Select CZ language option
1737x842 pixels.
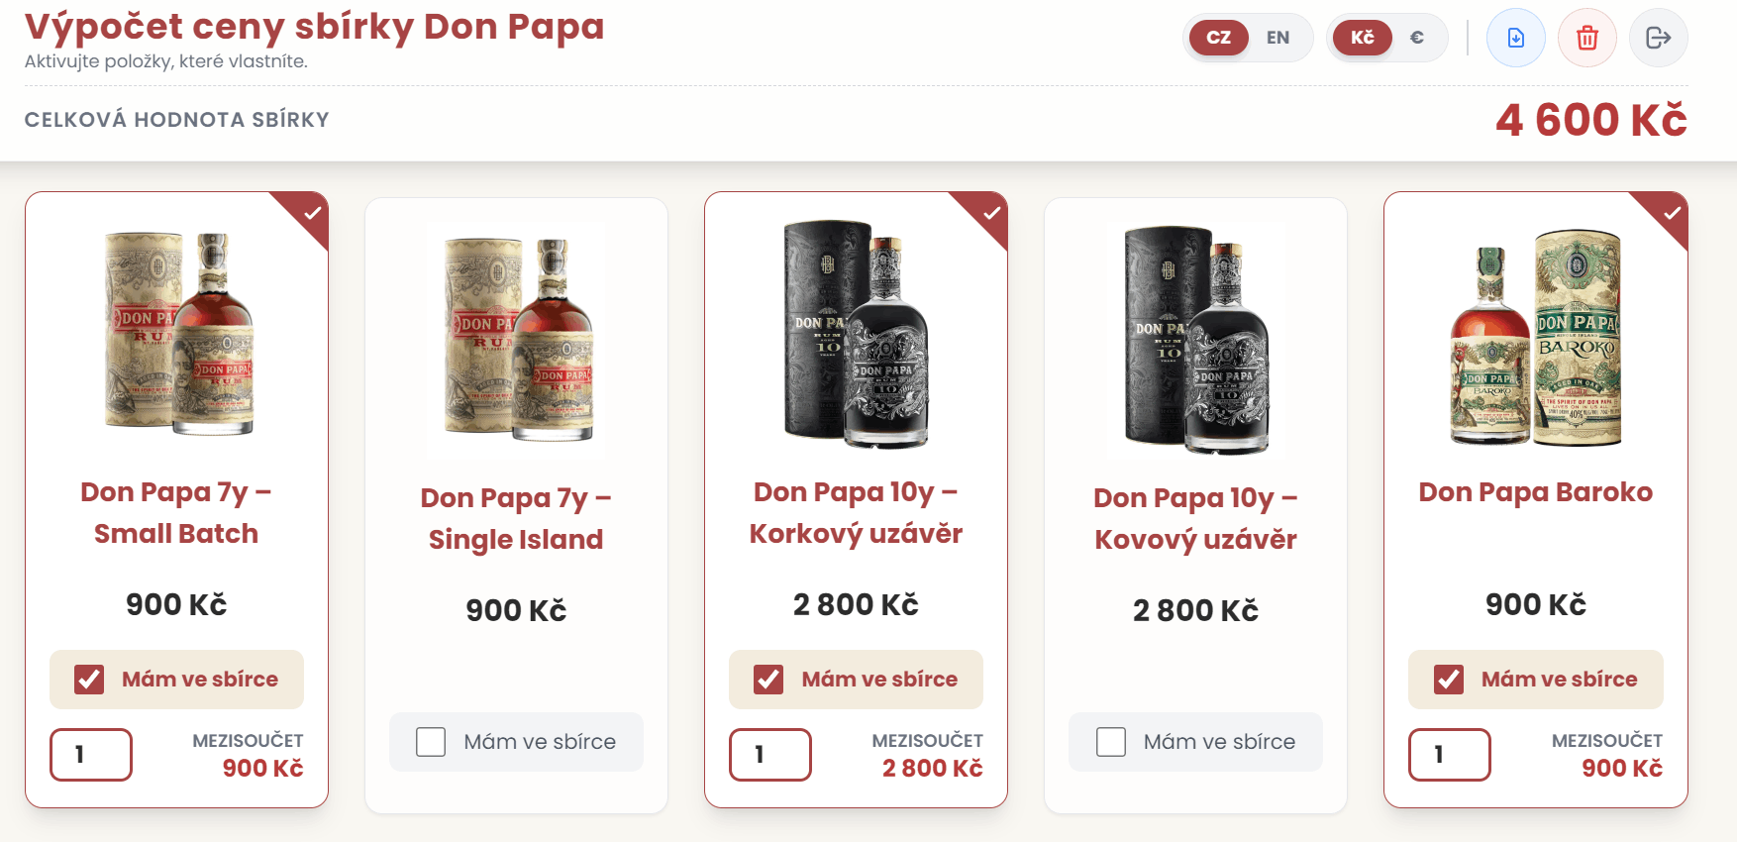click(1218, 38)
